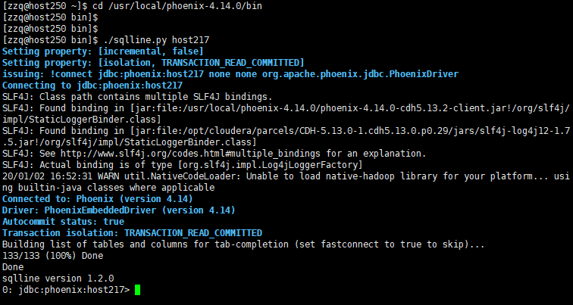This screenshot has width=573, height=305.
Task: Click the 'sqlline version 1.2.0' line
Action: point(49,279)
